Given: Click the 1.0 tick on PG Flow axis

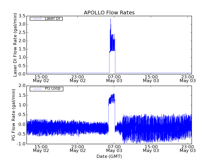Looking at the screenshot, I should click(x=22, y=105).
